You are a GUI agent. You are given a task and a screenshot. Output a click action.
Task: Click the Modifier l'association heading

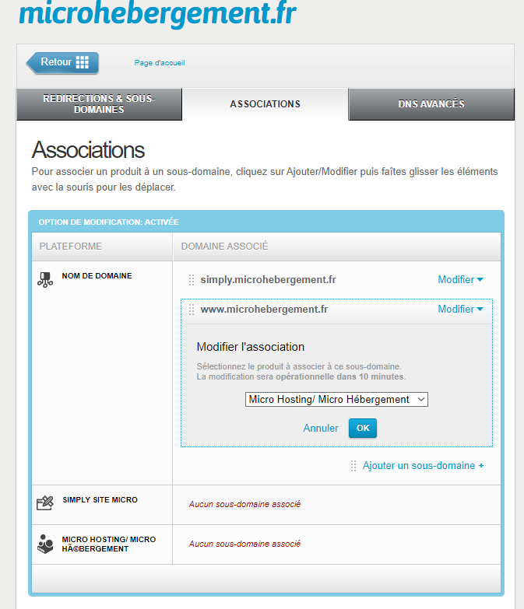[x=251, y=347]
